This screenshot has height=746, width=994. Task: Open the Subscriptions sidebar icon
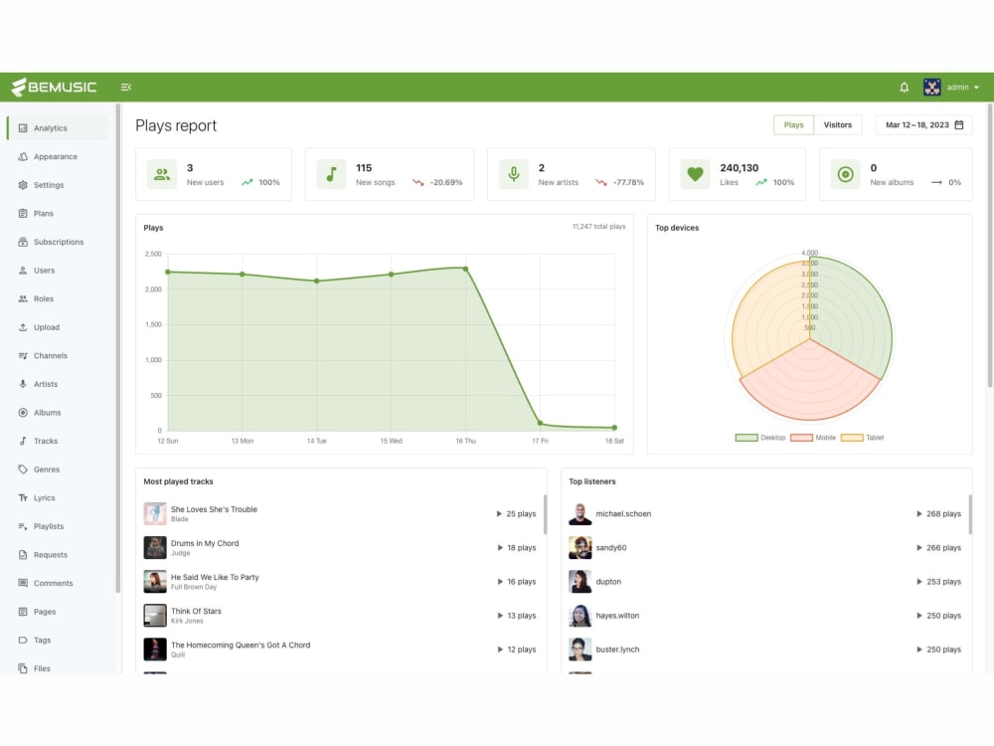[x=23, y=242]
